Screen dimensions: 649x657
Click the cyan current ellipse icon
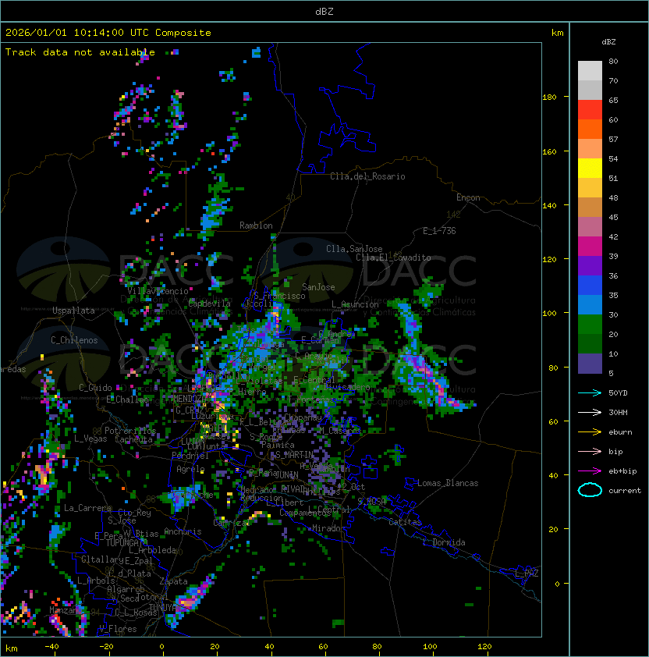coord(590,490)
